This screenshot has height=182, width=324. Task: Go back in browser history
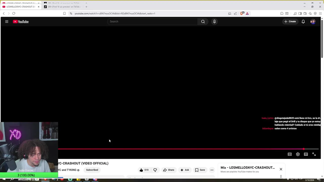[4, 13]
